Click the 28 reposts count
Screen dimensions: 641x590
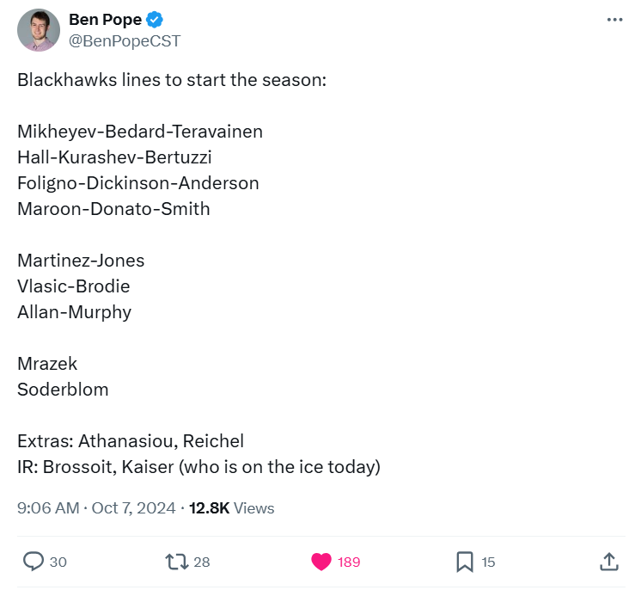pyautogui.click(x=202, y=562)
